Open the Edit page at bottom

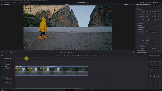point(70,90)
